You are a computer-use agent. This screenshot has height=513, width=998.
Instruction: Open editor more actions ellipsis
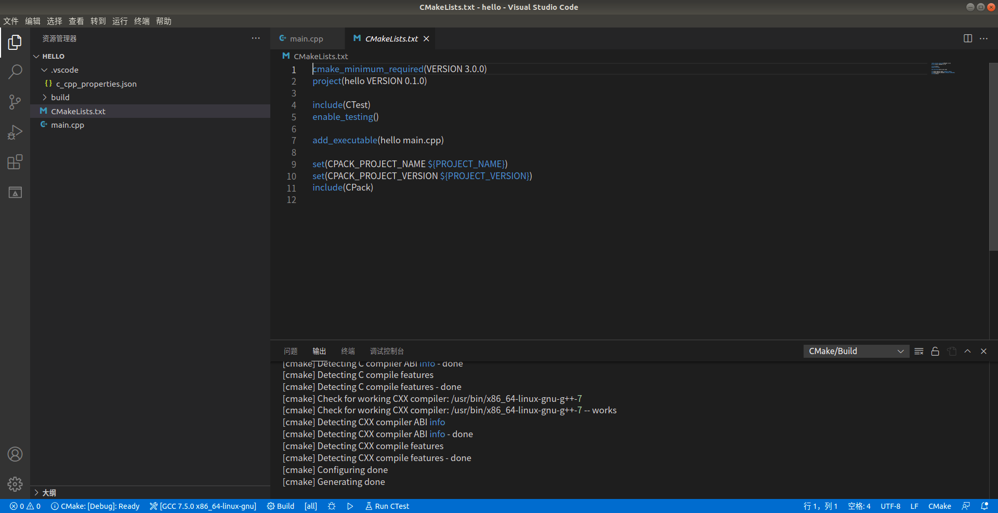click(983, 38)
